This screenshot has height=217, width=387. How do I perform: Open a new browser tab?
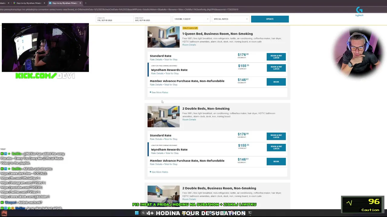(x=86, y=3)
